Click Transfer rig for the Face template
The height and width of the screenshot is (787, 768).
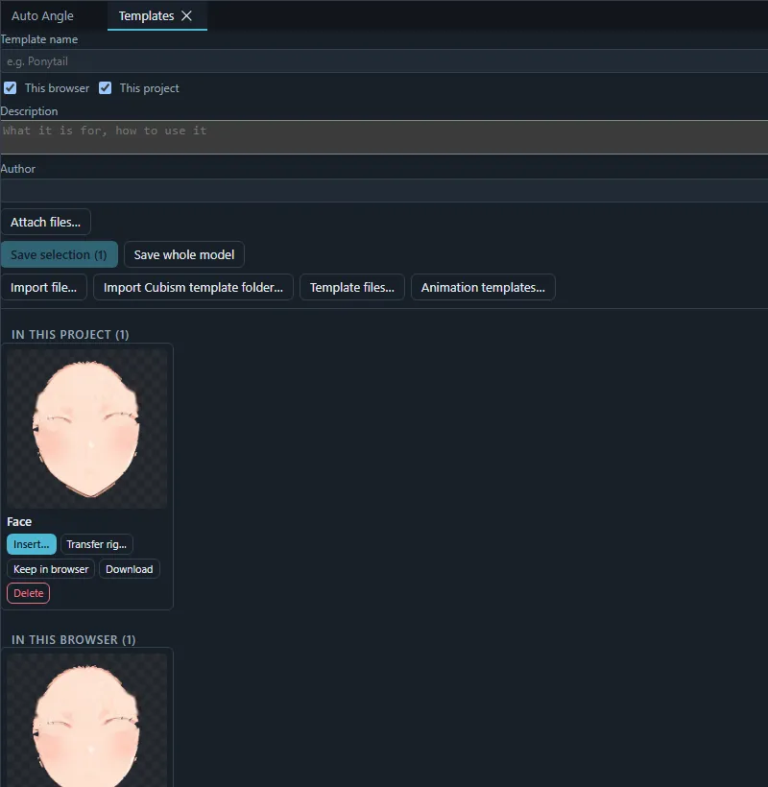click(x=96, y=544)
